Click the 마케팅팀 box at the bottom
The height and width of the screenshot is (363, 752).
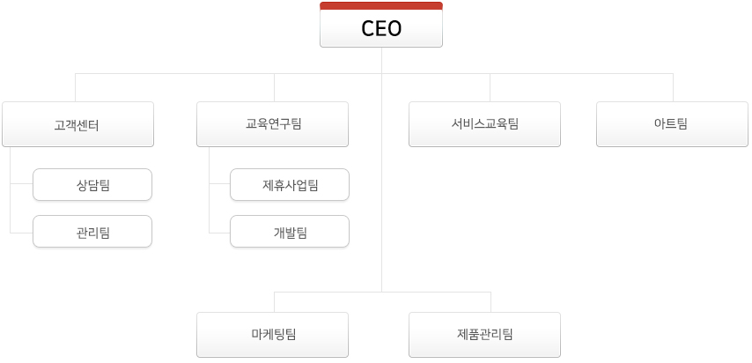pyautogui.click(x=272, y=335)
